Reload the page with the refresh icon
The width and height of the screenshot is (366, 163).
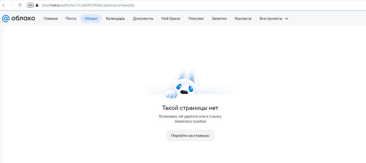pyautogui.click(x=20, y=5)
